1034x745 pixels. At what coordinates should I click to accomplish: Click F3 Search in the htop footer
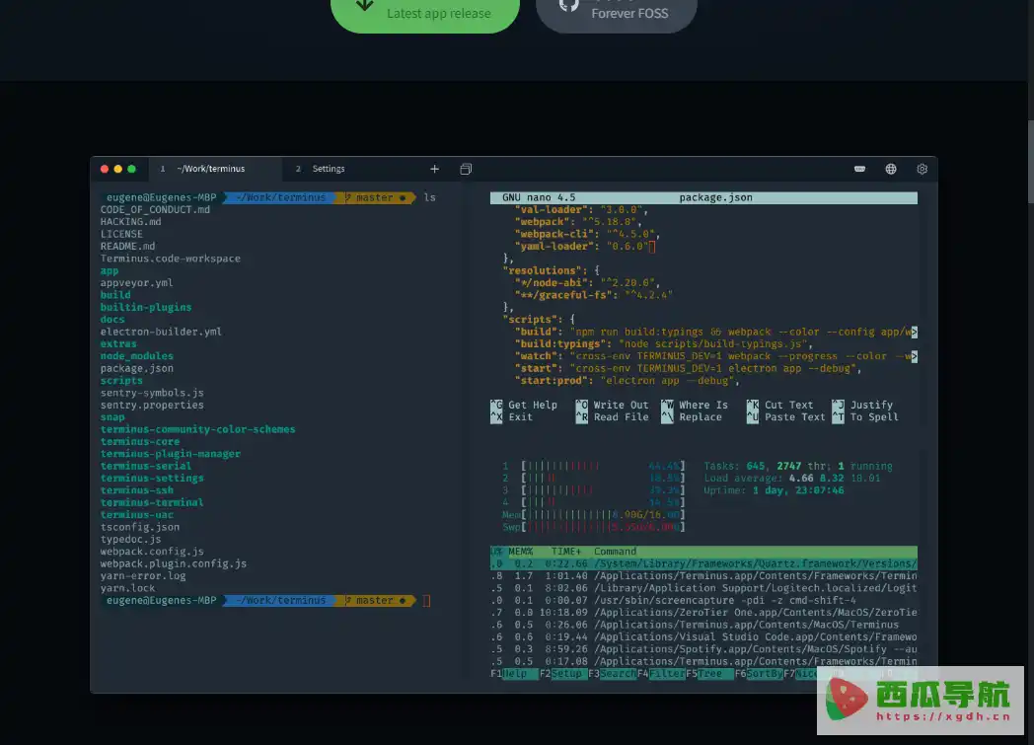tap(612, 673)
